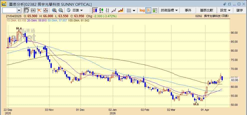Click the low price L: 63.550
Screen dimensions: 247x115
[61, 16]
